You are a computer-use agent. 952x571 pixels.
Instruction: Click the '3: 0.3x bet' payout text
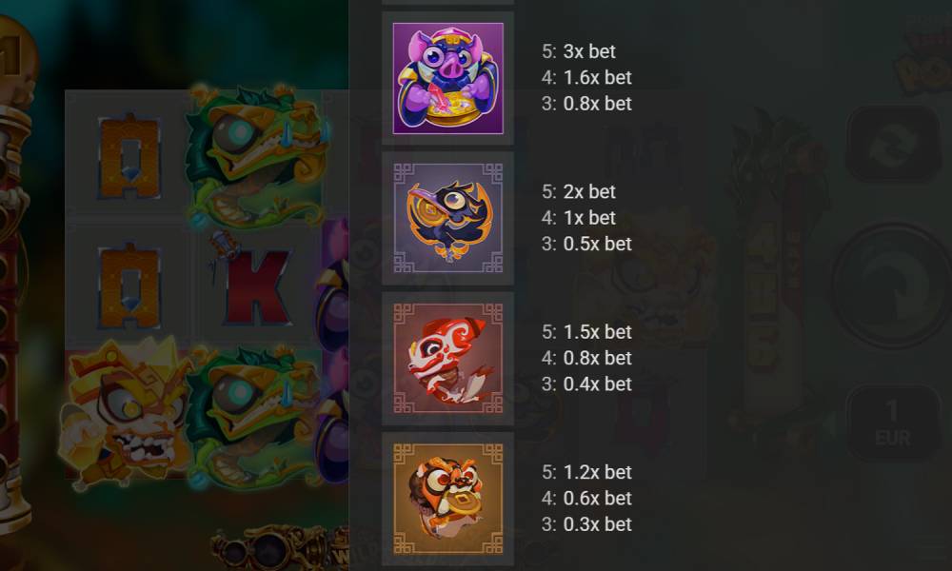(x=586, y=524)
